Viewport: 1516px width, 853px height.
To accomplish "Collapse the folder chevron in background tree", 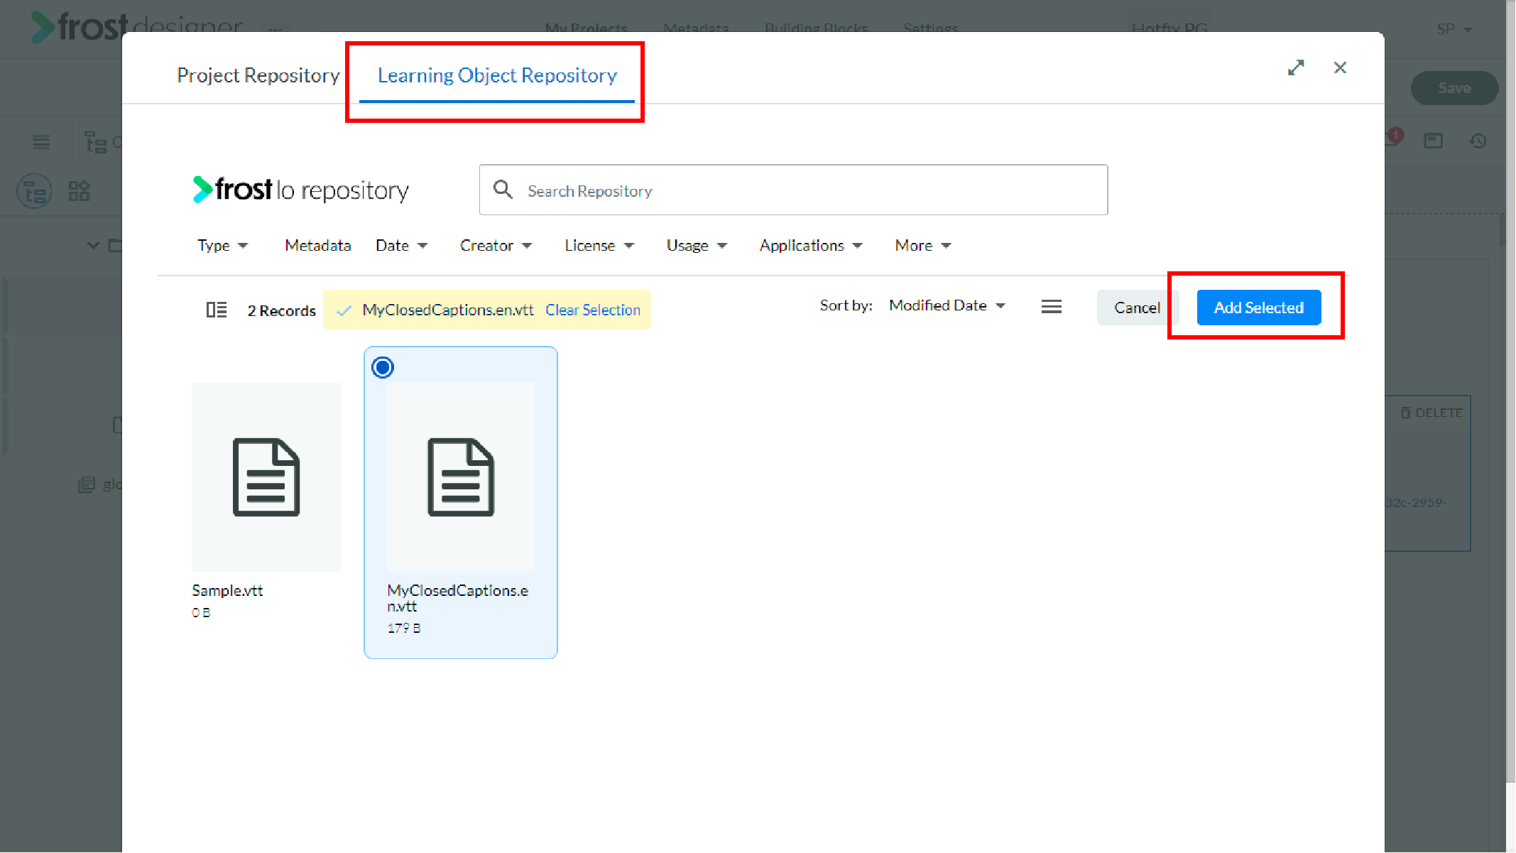I will (93, 246).
